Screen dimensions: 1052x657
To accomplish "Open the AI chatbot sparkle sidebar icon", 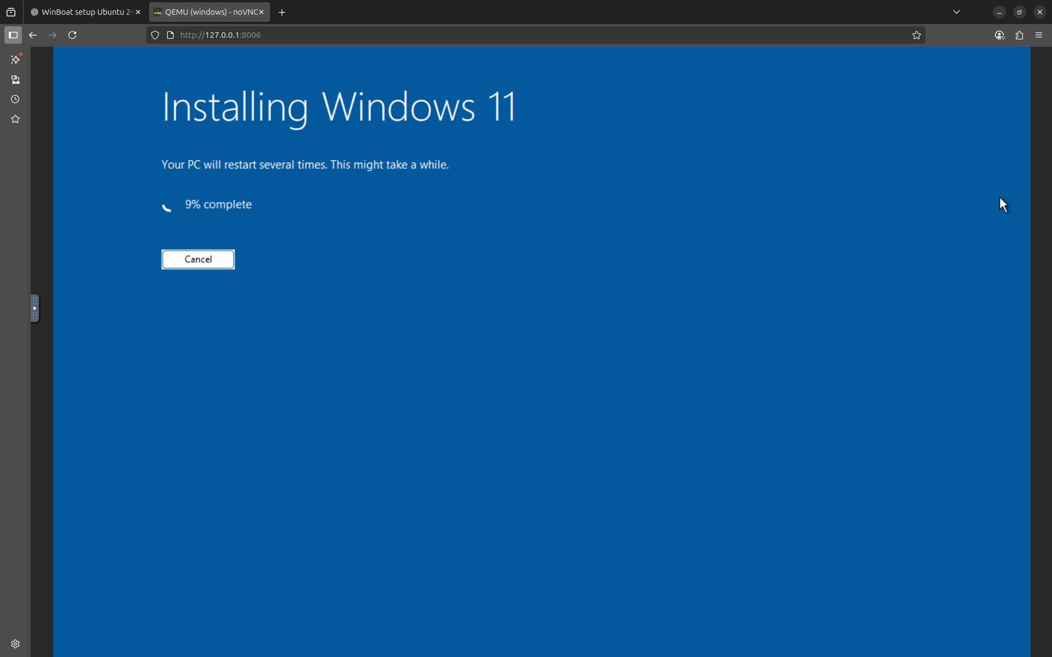I will pyautogui.click(x=15, y=59).
